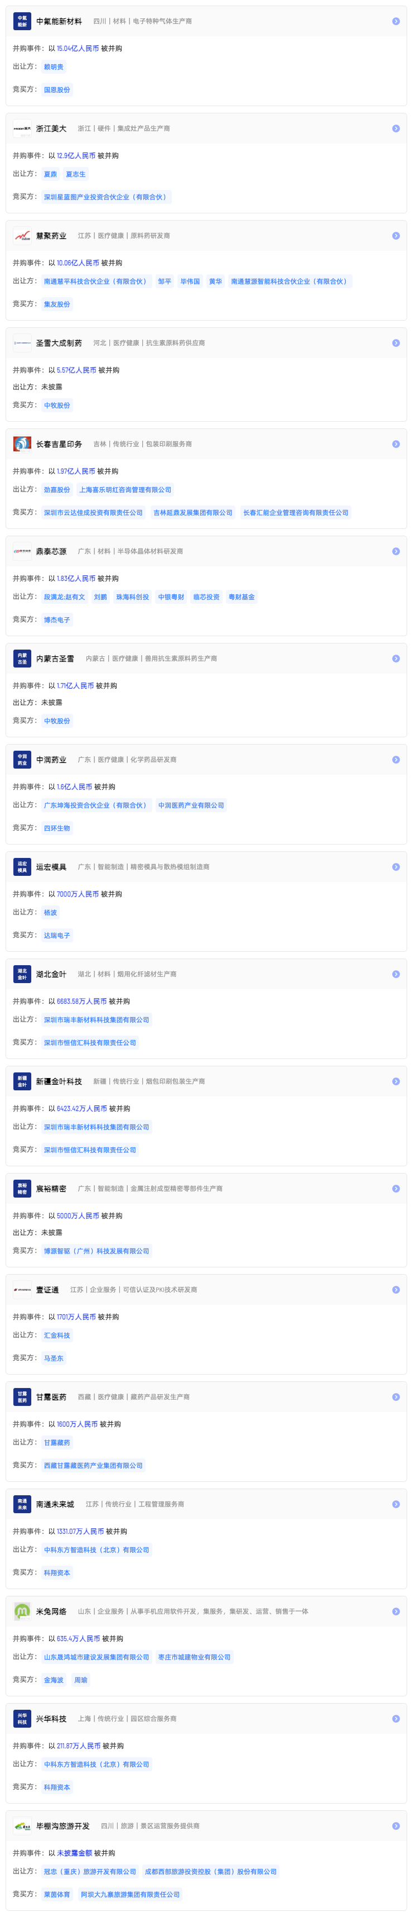This screenshot has width=415, height=1917.
Task: Click the 运宏模具 company logo
Action: [x=22, y=867]
